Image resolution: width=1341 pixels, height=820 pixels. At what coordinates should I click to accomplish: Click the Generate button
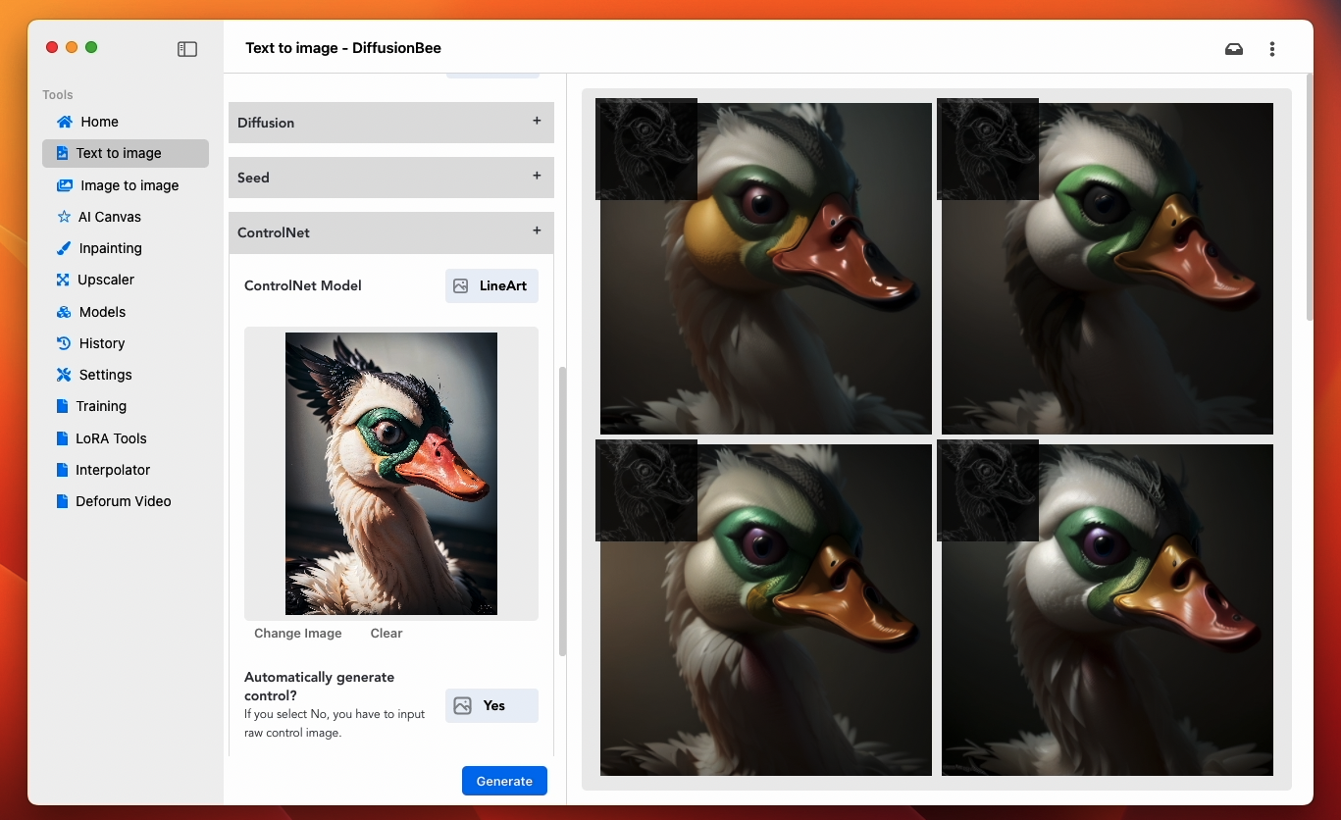pyautogui.click(x=504, y=781)
